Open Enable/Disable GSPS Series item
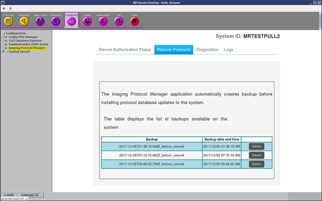This screenshot has width=322, height=201. click(x=28, y=44)
